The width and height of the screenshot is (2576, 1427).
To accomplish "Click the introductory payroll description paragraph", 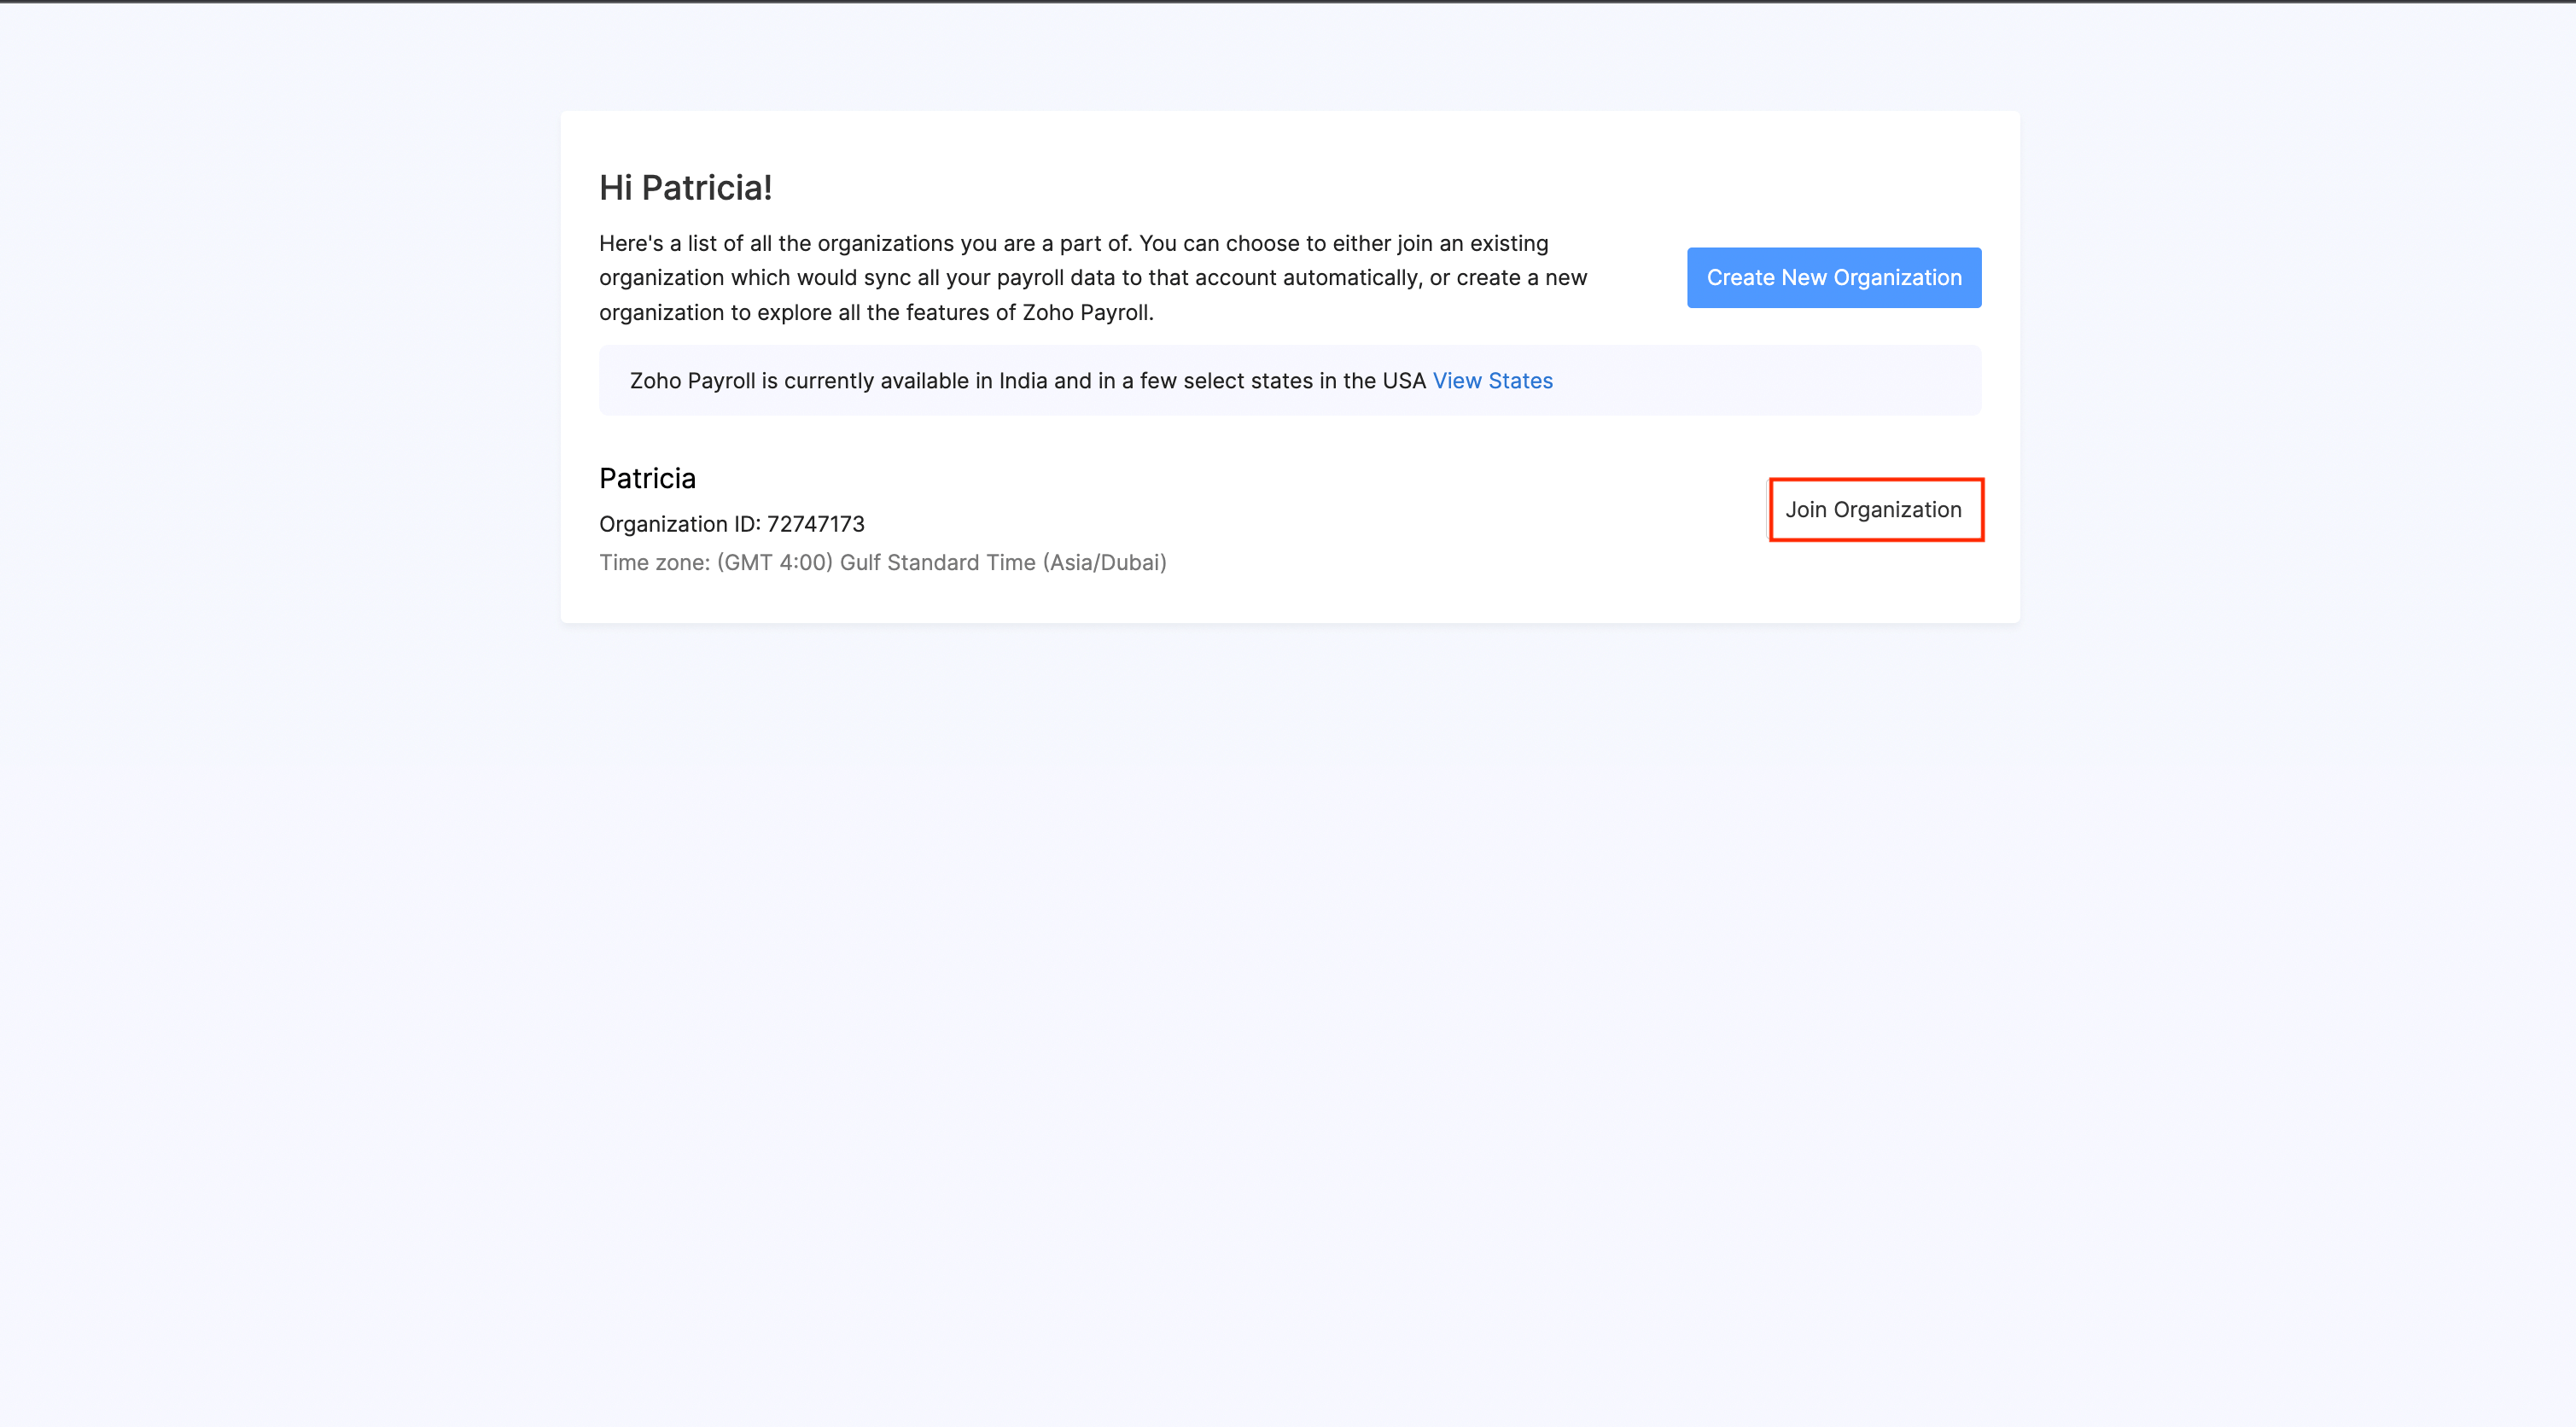I will pos(1090,277).
